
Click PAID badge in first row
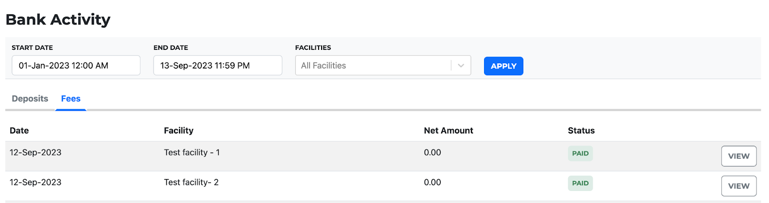click(580, 154)
